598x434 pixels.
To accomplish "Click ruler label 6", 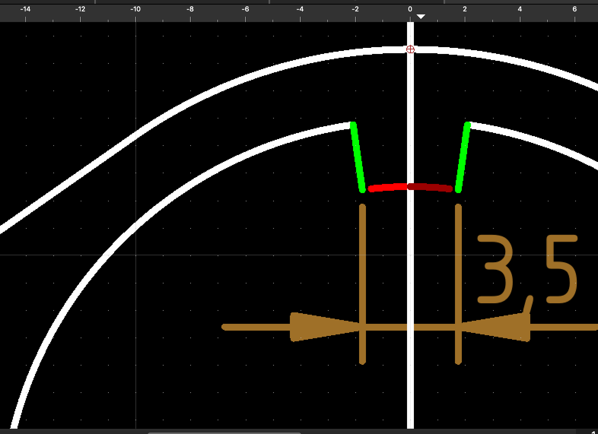I will [574, 9].
